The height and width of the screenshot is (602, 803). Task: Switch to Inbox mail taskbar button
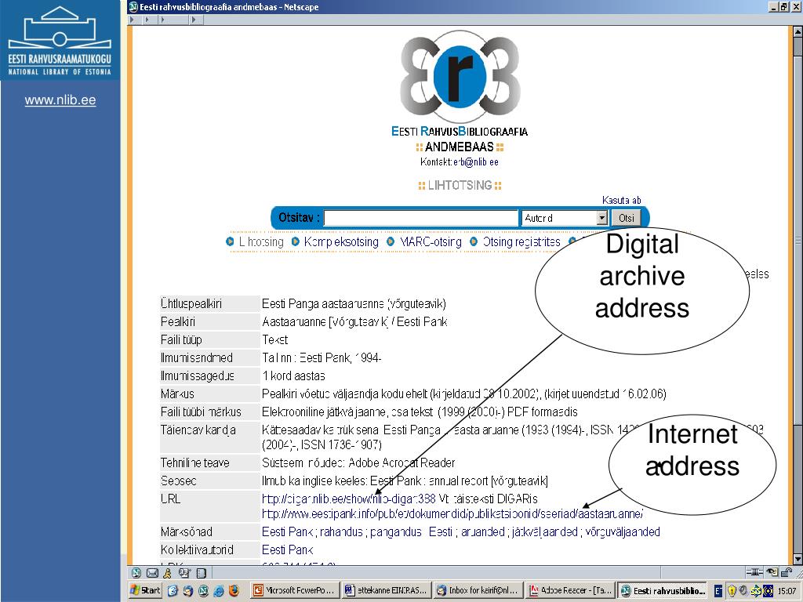tap(478, 590)
